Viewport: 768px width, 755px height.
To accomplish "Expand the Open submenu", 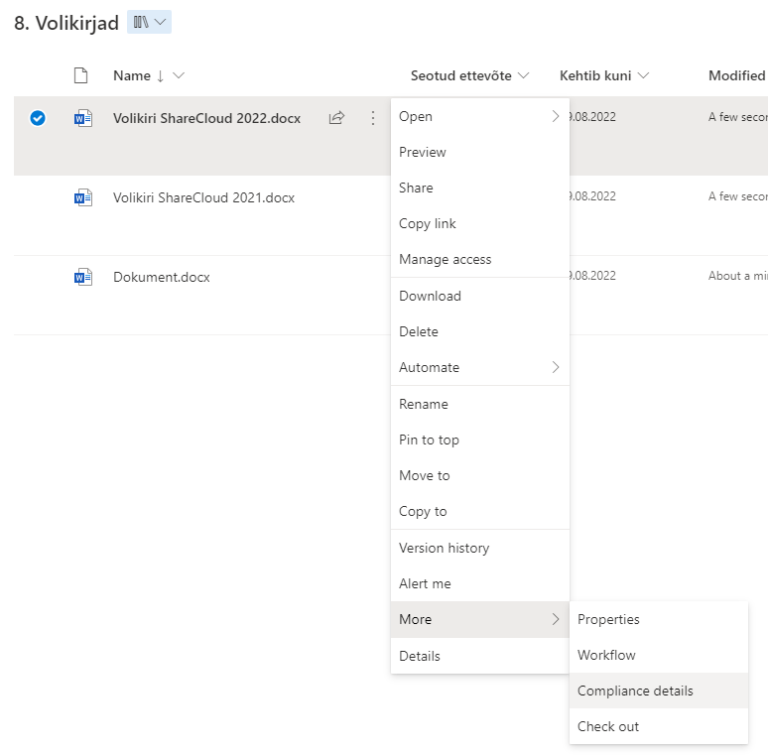I will pyautogui.click(x=479, y=116).
